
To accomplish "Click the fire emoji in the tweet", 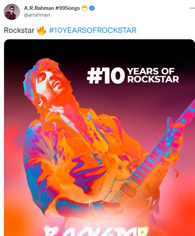I will [41, 30].
